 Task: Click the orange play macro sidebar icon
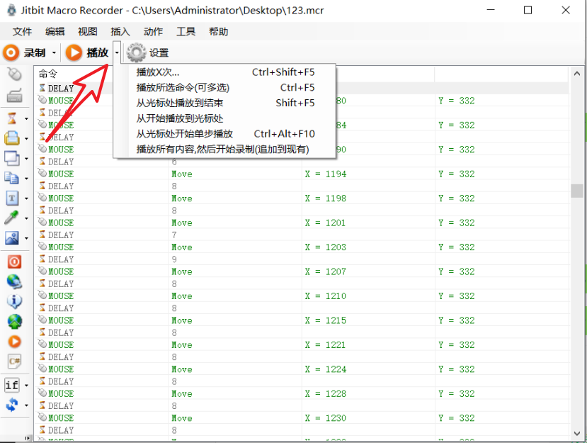coord(15,342)
